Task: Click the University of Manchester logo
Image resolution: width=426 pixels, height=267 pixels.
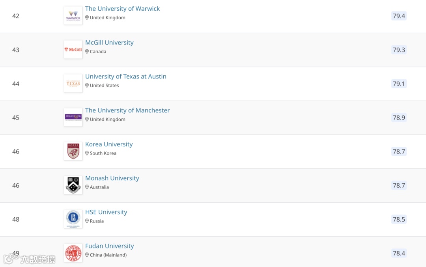Action: 73,118
